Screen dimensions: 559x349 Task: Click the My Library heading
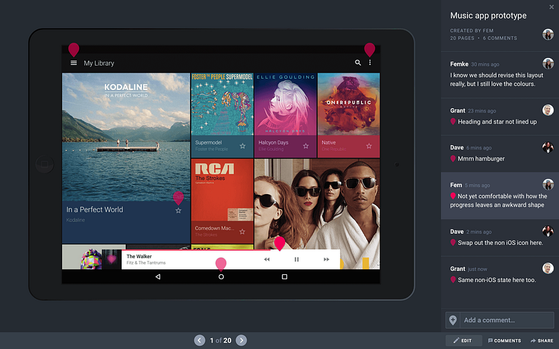99,63
